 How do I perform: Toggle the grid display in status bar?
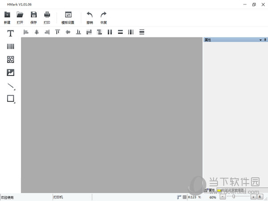184,197
